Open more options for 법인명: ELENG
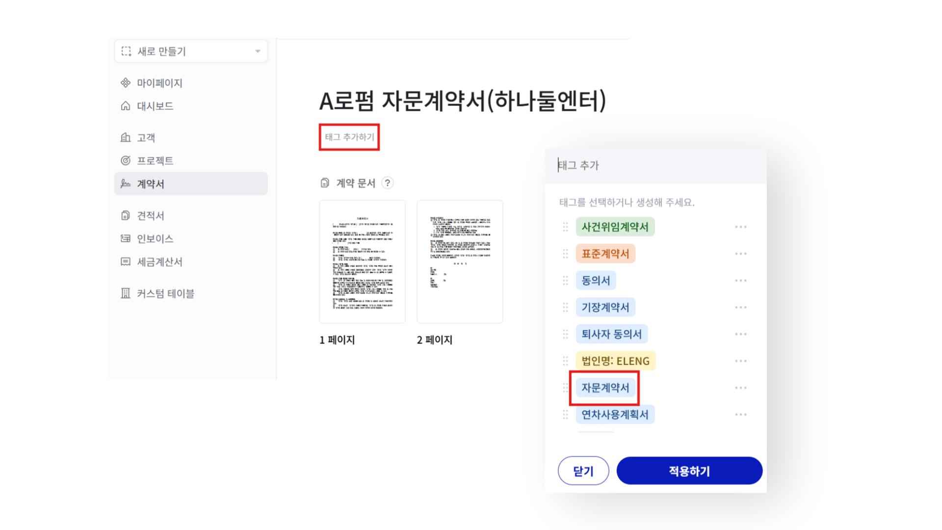This screenshot has width=942, height=530. point(741,361)
